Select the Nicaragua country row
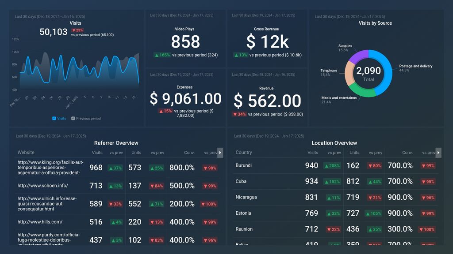The image size is (453, 254). [x=335, y=197]
